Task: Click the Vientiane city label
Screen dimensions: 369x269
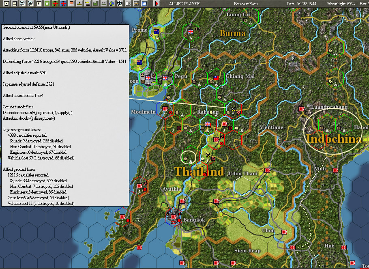Action: tap(271, 127)
